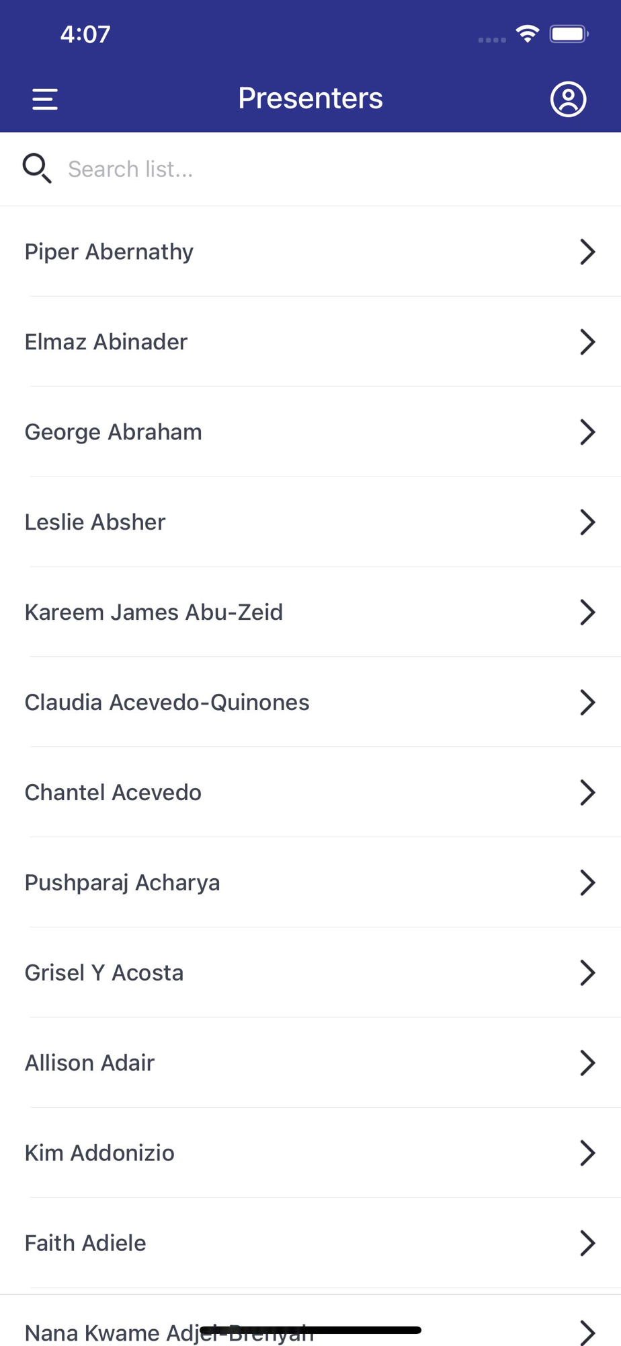The width and height of the screenshot is (621, 1346).
Task: Open the user profile icon
Action: click(568, 99)
